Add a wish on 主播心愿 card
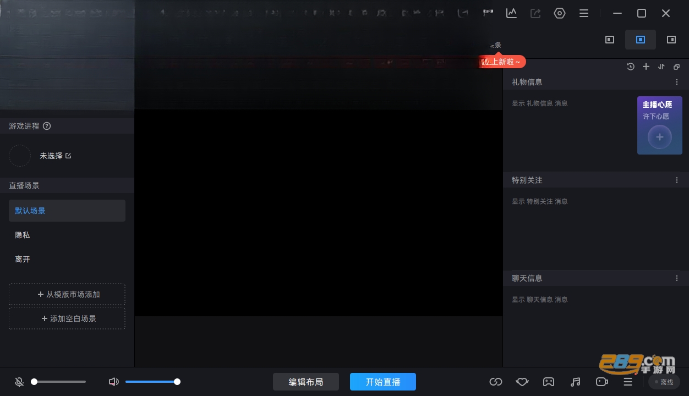The height and width of the screenshot is (396, 689). 660,137
